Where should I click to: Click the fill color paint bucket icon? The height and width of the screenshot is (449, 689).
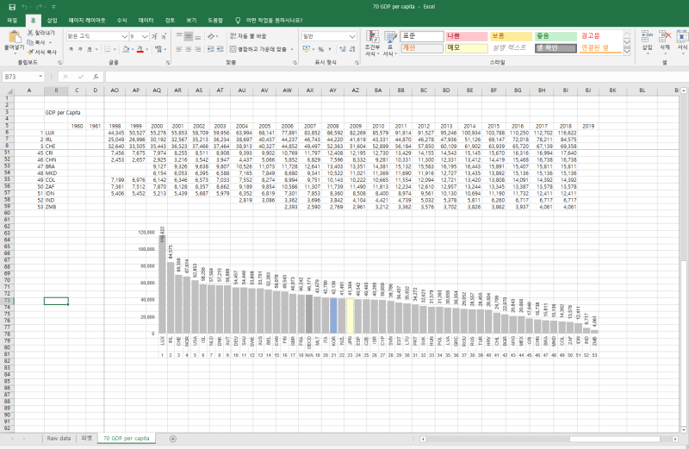click(x=126, y=49)
